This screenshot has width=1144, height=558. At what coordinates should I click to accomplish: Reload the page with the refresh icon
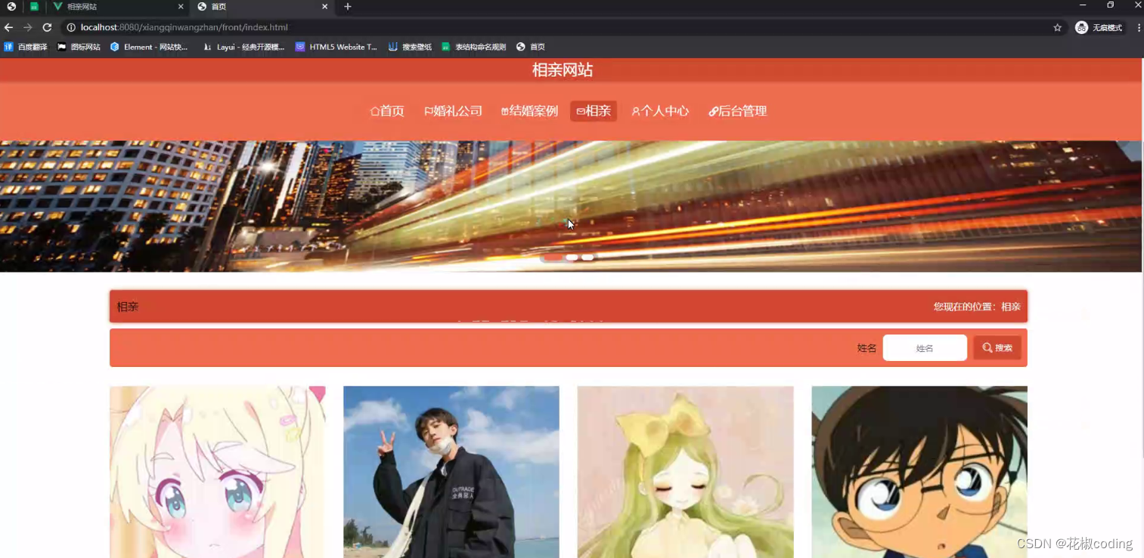[47, 27]
